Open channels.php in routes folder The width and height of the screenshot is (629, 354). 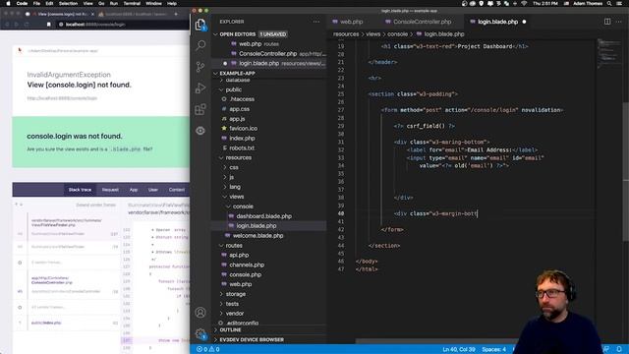click(247, 265)
